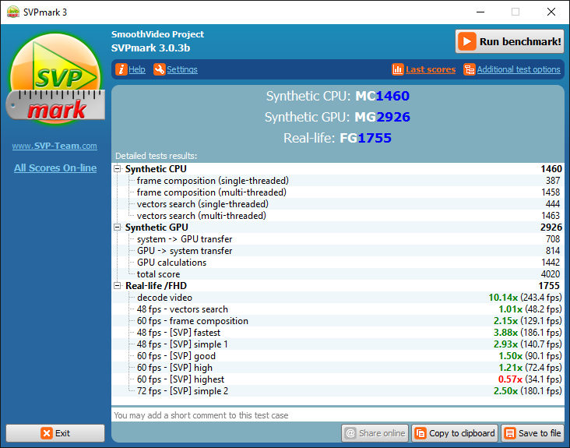Click the Settings wrench icon
This screenshot has height=448, width=570.
tap(159, 69)
